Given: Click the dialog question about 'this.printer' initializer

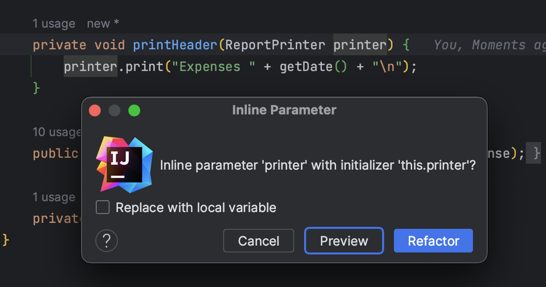Looking at the screenshot, I should (317, 165).
